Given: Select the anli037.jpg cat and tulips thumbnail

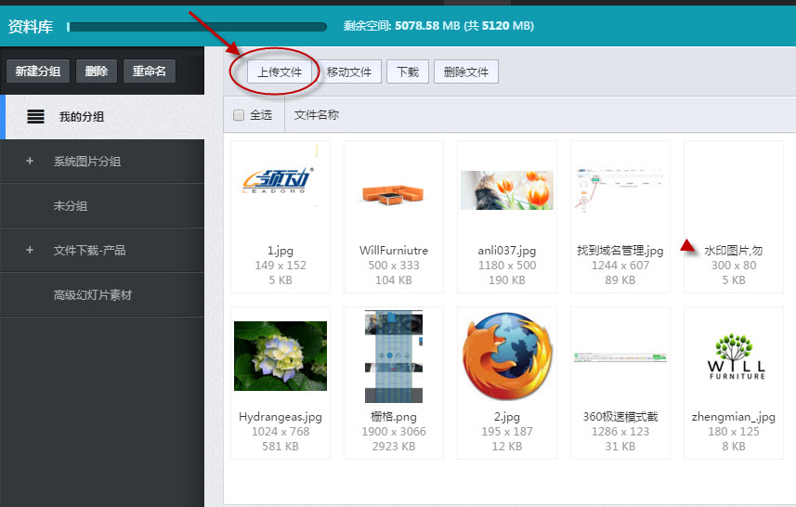Looking at the screenshot, I should [x=507, y=190].
